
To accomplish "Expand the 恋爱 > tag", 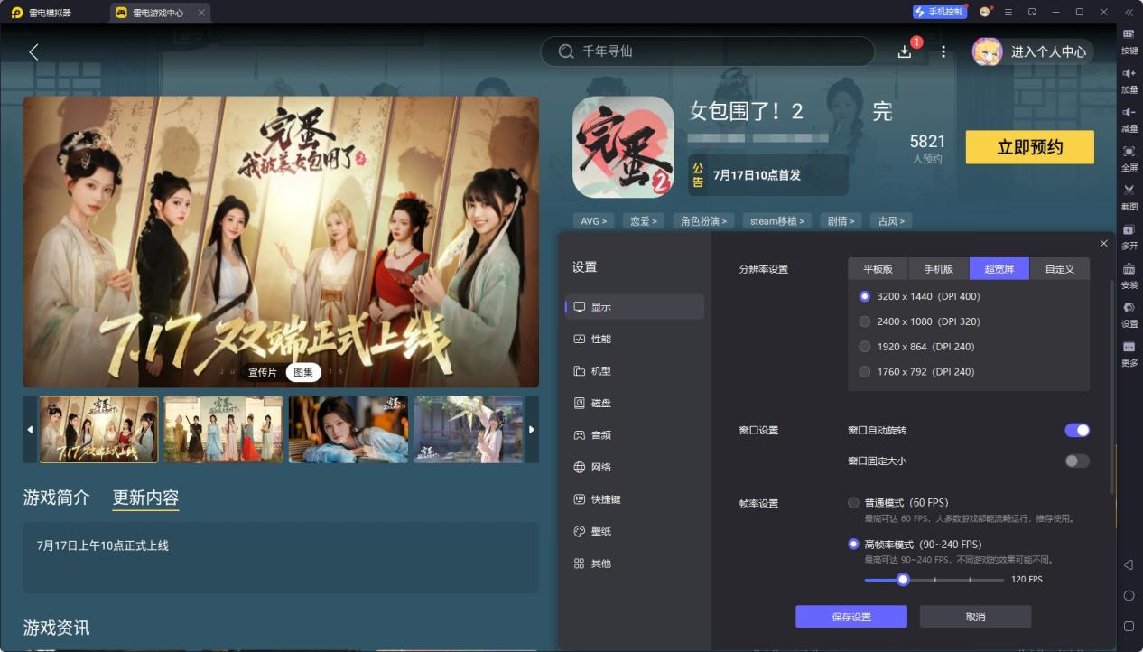I will coord(645,220).
